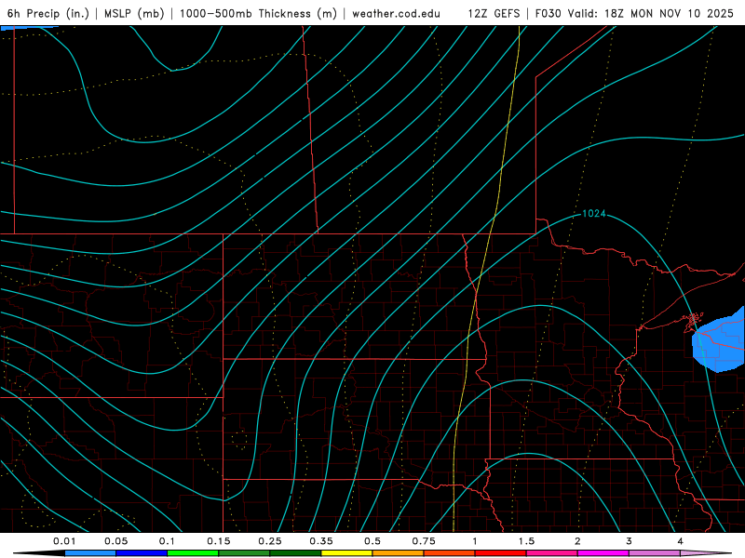The image size is (745, 558).
Task: Click the legend value 1.5
Action: [526, 541]
